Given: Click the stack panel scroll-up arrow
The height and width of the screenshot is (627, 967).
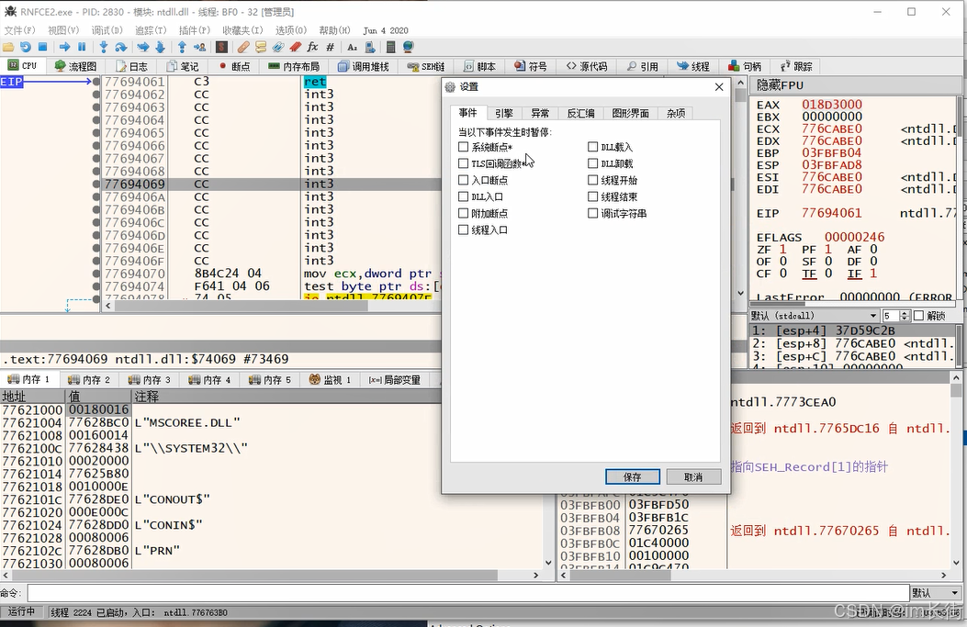Looking at the screenshot, I should (x=956, y=378).
